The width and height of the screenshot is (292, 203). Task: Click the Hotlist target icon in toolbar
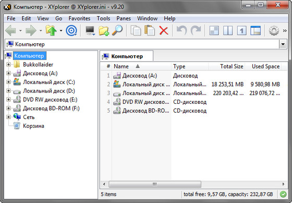tap(71, 30)
